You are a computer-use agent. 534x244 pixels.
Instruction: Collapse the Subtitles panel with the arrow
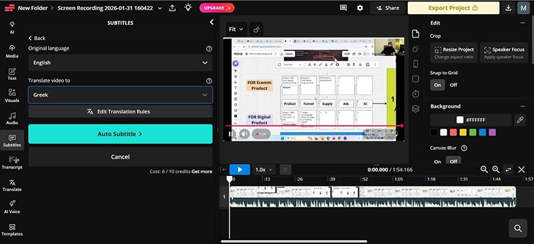pyautogui.click(x=212, y=22)
